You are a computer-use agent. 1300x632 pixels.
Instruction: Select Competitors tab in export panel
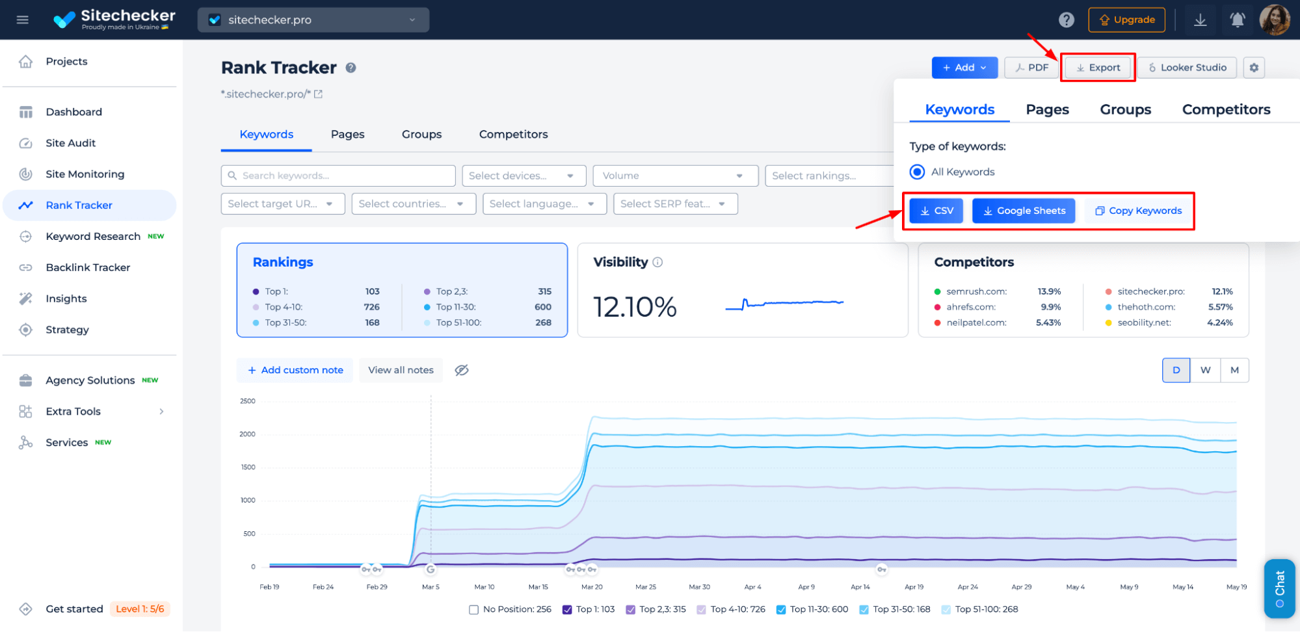[1226, 109]
